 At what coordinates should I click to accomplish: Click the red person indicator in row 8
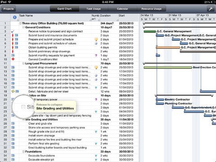(x=13, y=51)
